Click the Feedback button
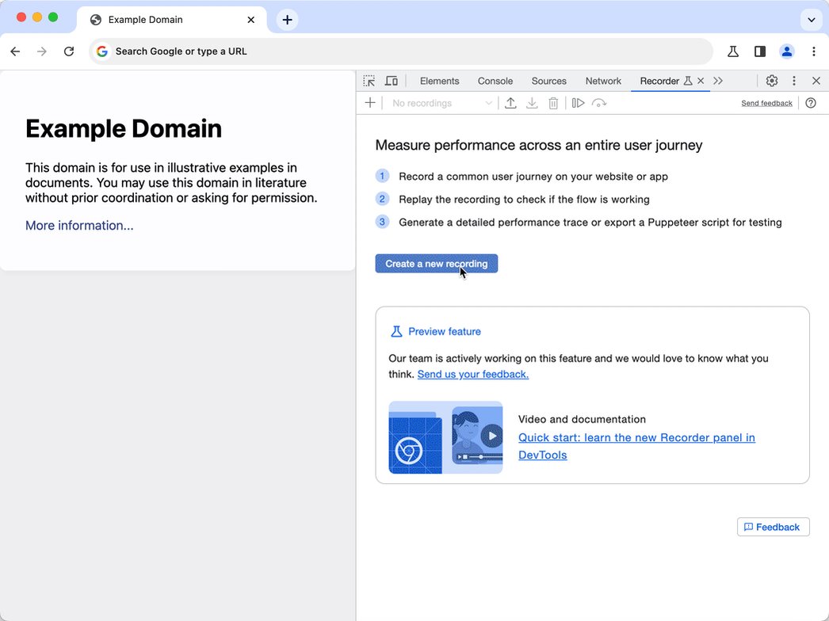Image resolution: width=829 pixels, height=621 pixels. coord(773,527)
